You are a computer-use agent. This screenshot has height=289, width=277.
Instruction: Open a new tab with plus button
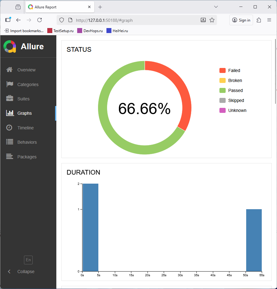[100, 7]
